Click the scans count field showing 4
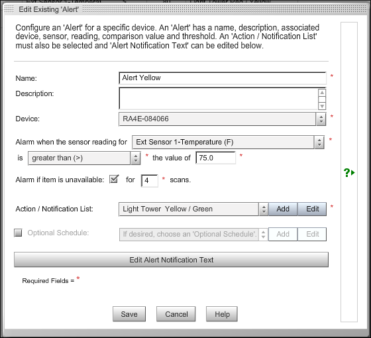Screen dimensions: 371x338 pos(149,180)
